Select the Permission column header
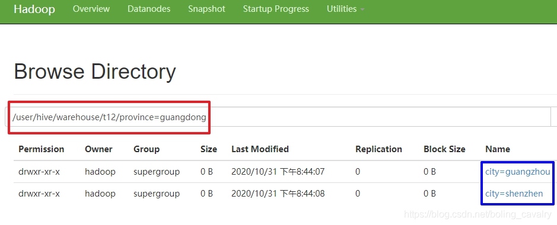 [x=41, y=149]
